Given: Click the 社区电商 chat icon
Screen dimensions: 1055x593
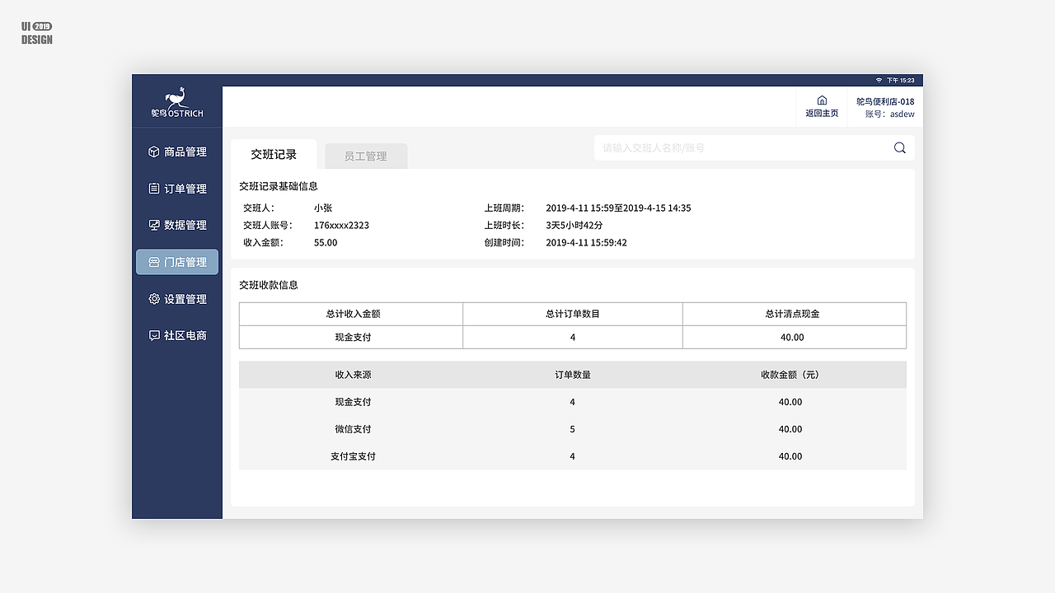Looking at the screenshot, I should pyautogui.click(x=153, y=335).
